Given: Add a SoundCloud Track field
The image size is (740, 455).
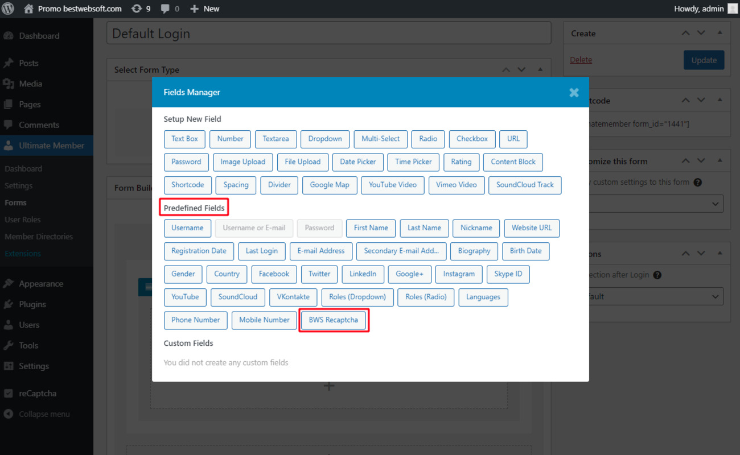Looking at the screenshot, I should [525, 185].
